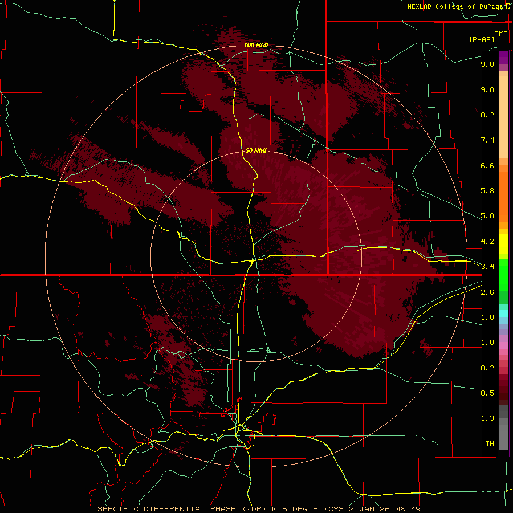Click the 8.2 scale value

pos(487,115)
